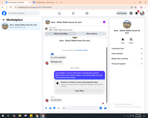Open Sticky Notes from the taskbar
The width and height of the screenshot is (148, 118).
point(31,116)
